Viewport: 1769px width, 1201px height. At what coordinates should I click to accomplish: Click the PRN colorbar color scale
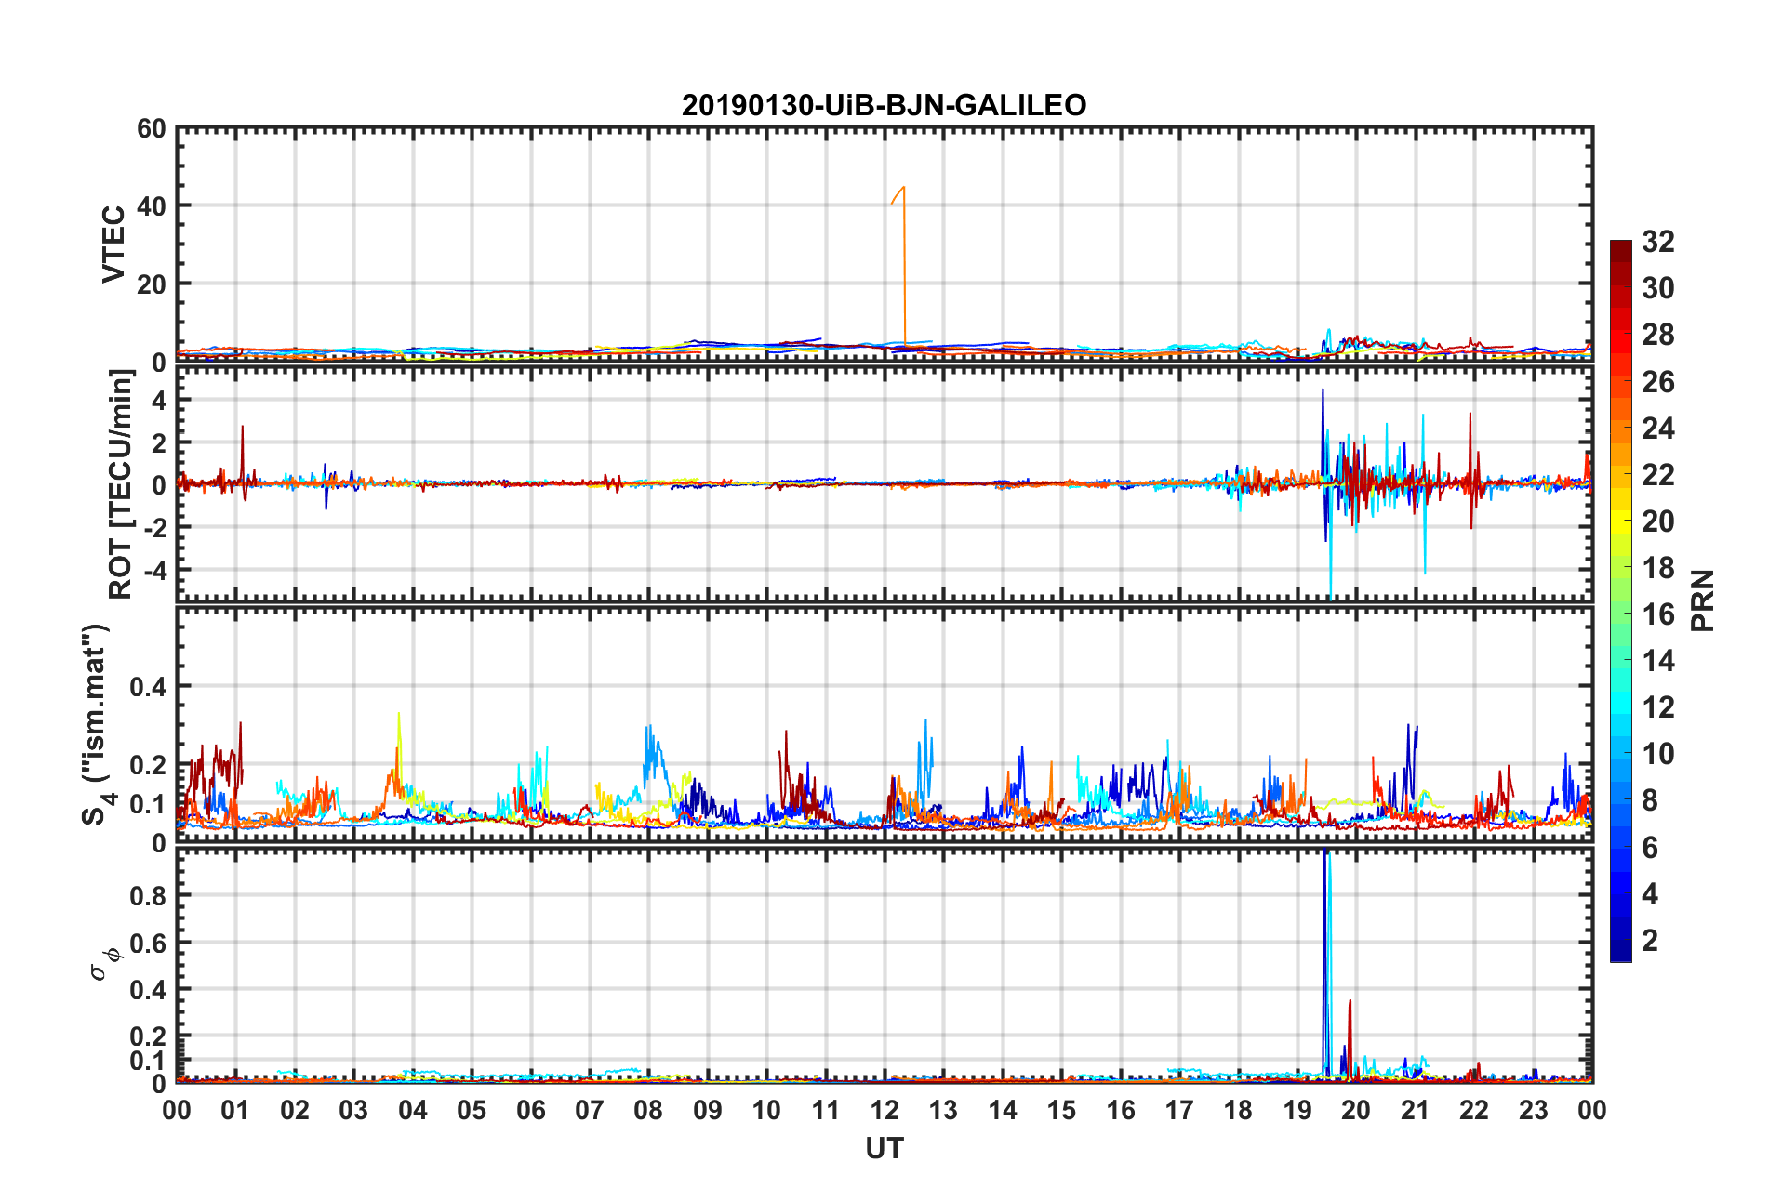[x=1621, y=600]
